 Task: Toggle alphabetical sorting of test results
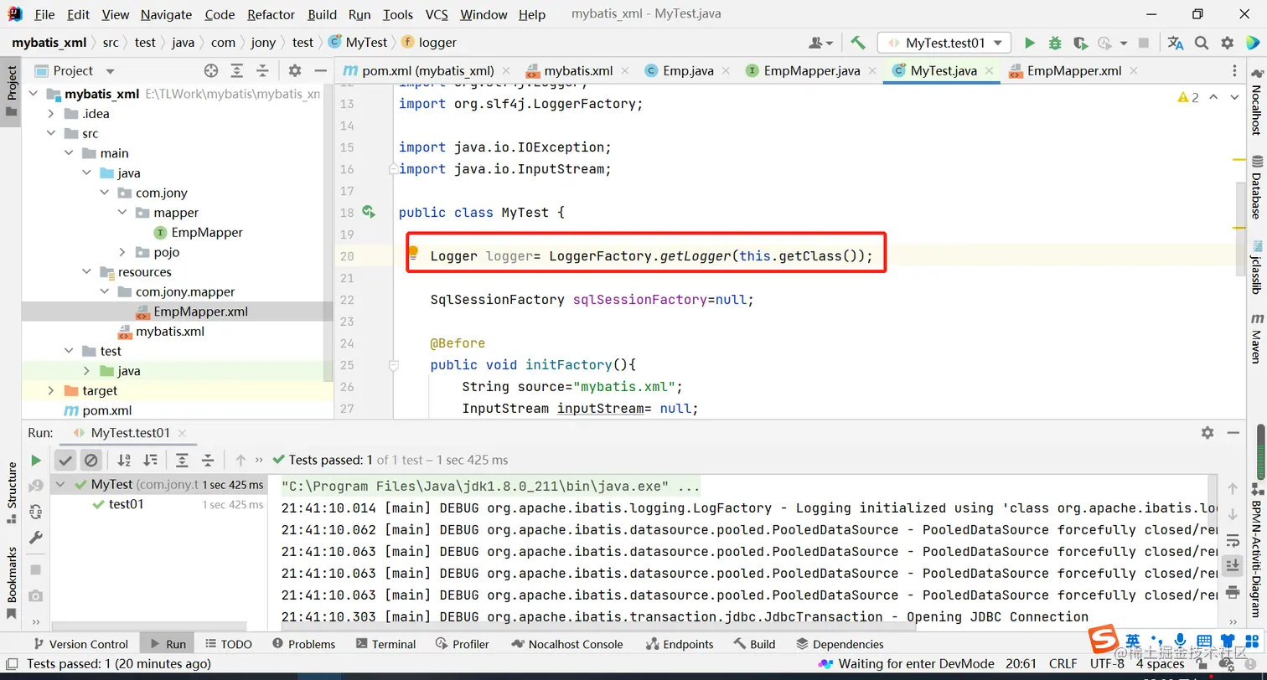[124, 460]
